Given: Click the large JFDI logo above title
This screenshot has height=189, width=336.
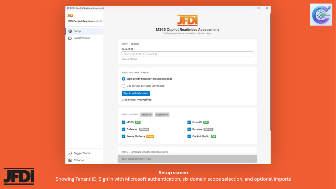Looking at the screenshot, I should pyautogui.click(x=187, y=20).
